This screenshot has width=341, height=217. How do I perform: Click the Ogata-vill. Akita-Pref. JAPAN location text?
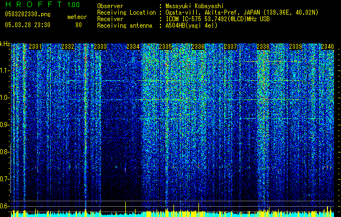click(242, 12)
